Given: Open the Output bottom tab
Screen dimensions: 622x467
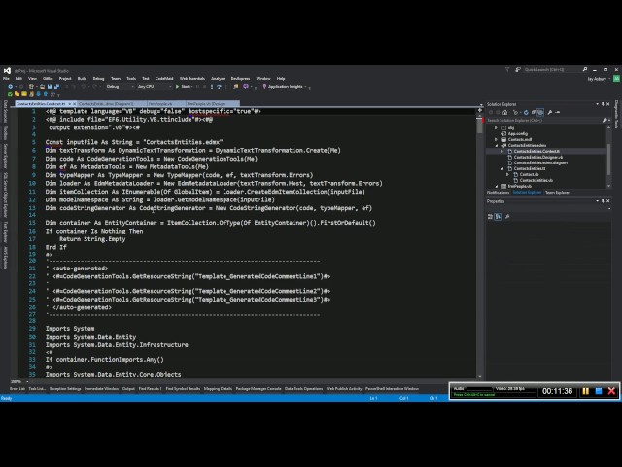Looking at the screenshot, I should click(128, 389).
